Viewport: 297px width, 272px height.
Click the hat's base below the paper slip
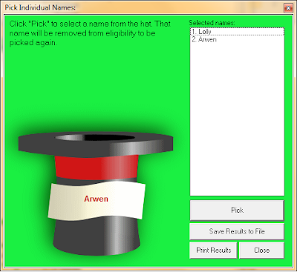97,236
